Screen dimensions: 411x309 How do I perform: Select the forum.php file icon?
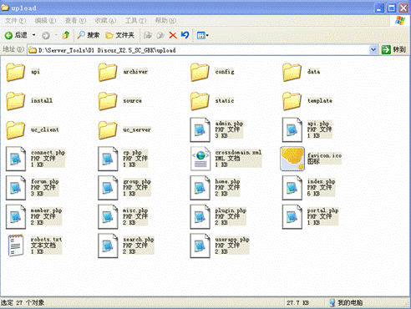coord(16,188)
